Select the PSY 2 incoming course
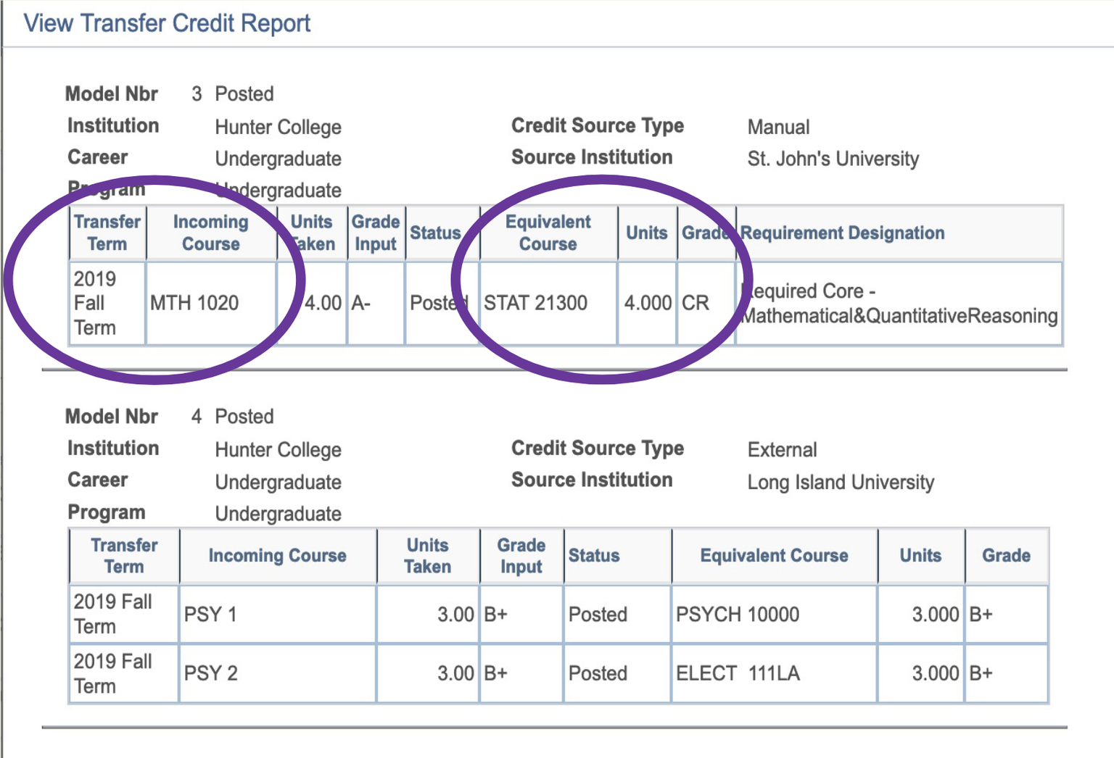 (210, 673)
